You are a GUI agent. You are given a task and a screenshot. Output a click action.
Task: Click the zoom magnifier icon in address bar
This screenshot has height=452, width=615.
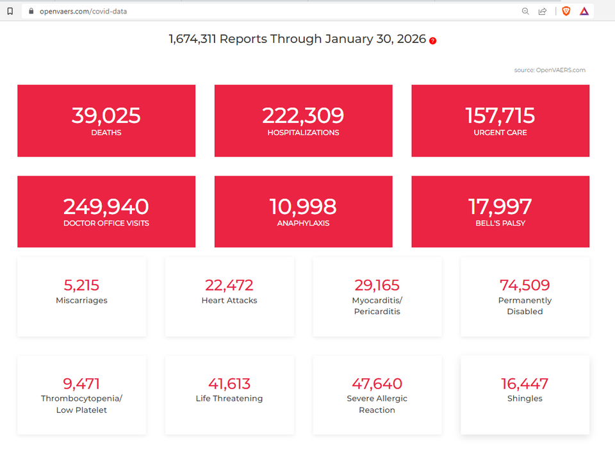tap(525, 11)
